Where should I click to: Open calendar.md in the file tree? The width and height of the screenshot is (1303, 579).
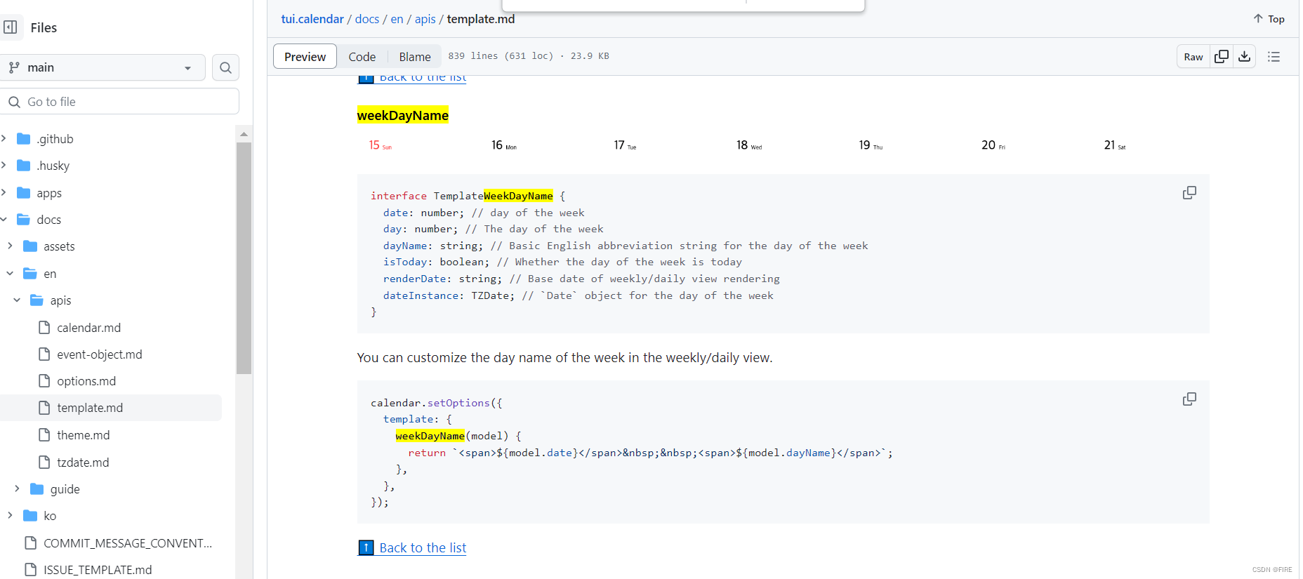88,328
